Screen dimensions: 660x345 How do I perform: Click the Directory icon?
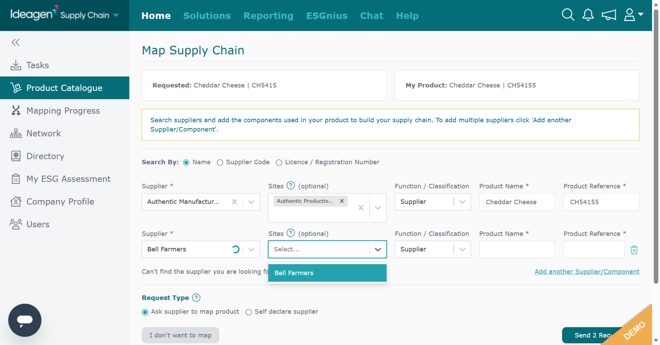[x=16, y=156]
